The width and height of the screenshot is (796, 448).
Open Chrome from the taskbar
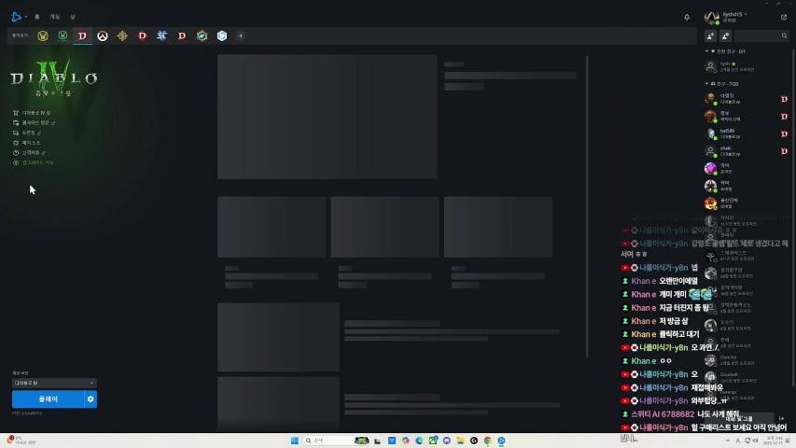point(487,441)
